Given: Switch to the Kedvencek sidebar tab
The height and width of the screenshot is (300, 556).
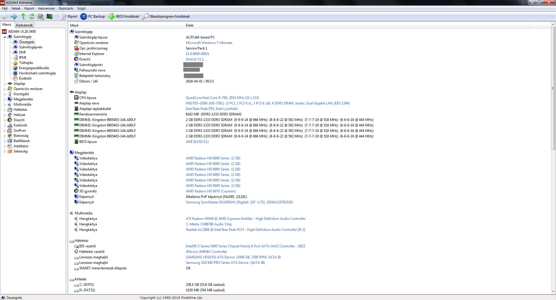Looking at the screenshot, I should tap(24, 25).
